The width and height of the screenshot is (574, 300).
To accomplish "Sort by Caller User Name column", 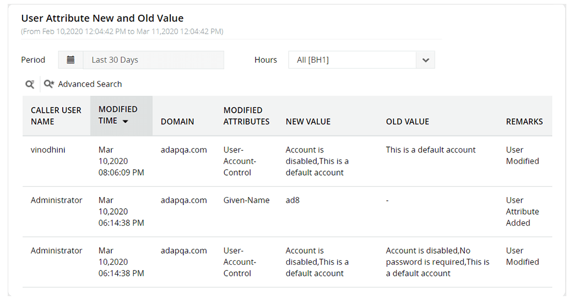I will pyautogui.click(x=56, y=116).
